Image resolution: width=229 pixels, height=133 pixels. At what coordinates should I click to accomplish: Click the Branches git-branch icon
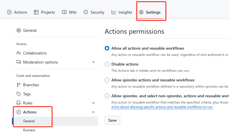coord(19,85)
